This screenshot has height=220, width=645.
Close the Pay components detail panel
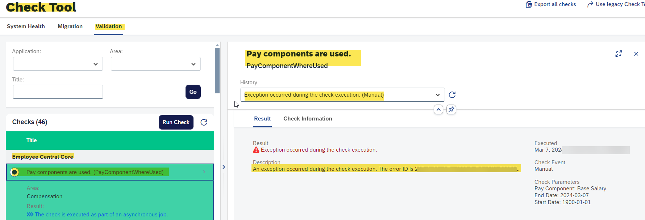pos(636,54)
